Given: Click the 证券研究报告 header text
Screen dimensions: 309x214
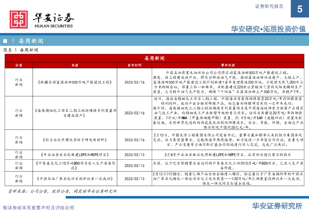Looking at the screenshot, I should (x=269, y=6).
